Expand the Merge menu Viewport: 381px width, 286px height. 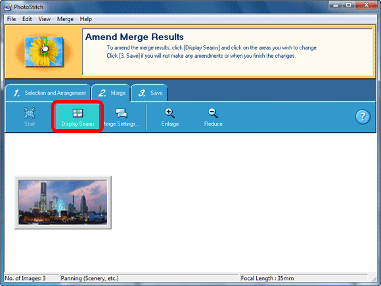click(x=65, y=19)
